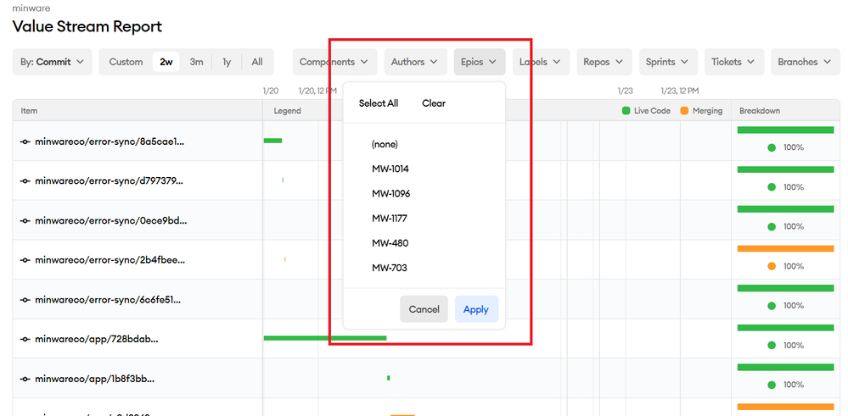Click the Merging legend swatch
Viewport: 848px width, 416px height.
(684, 111)
